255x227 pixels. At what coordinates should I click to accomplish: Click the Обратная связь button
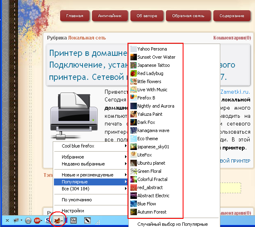tap(188, 16)
